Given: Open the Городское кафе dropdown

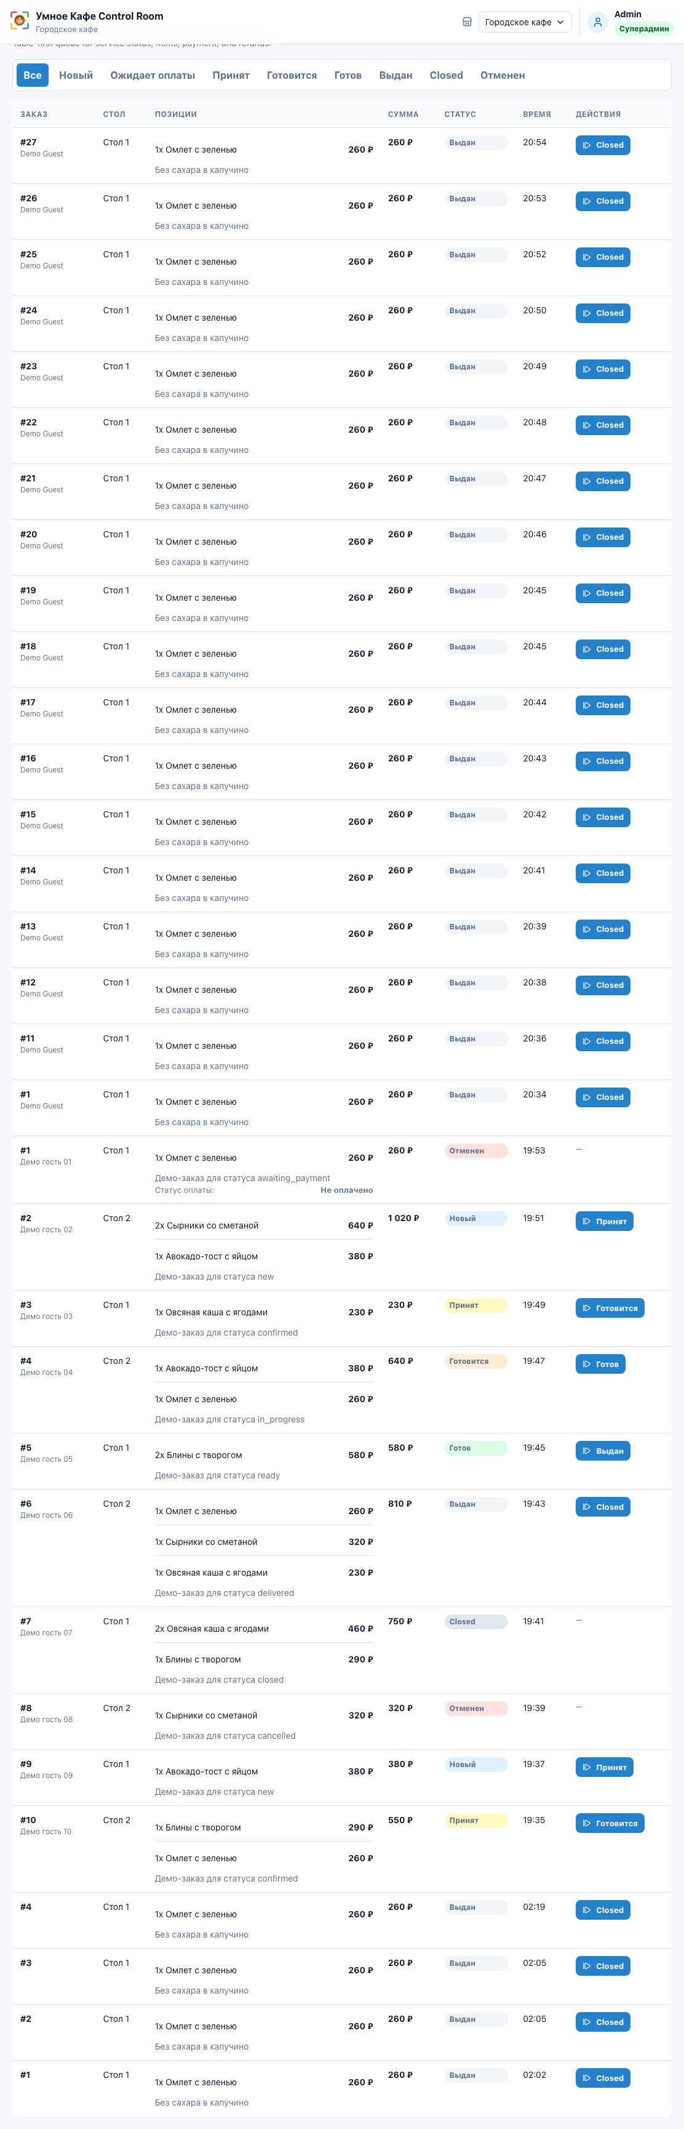Looking at the screenshot, I should 525,22.
